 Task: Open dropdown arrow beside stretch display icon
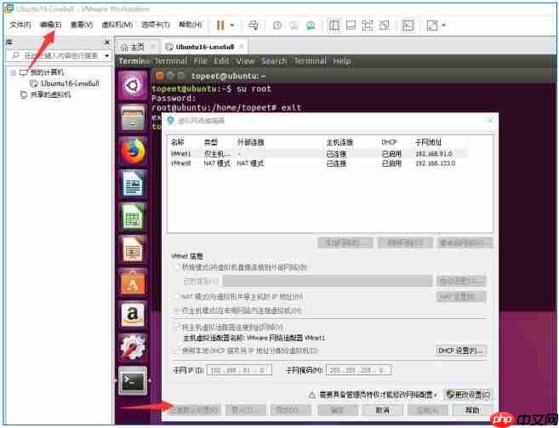pyautogui.click(x=444, y=26)
